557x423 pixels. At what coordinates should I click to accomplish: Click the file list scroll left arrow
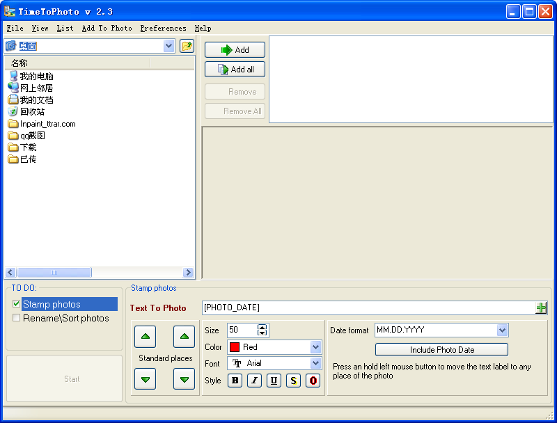click(10, 272)
